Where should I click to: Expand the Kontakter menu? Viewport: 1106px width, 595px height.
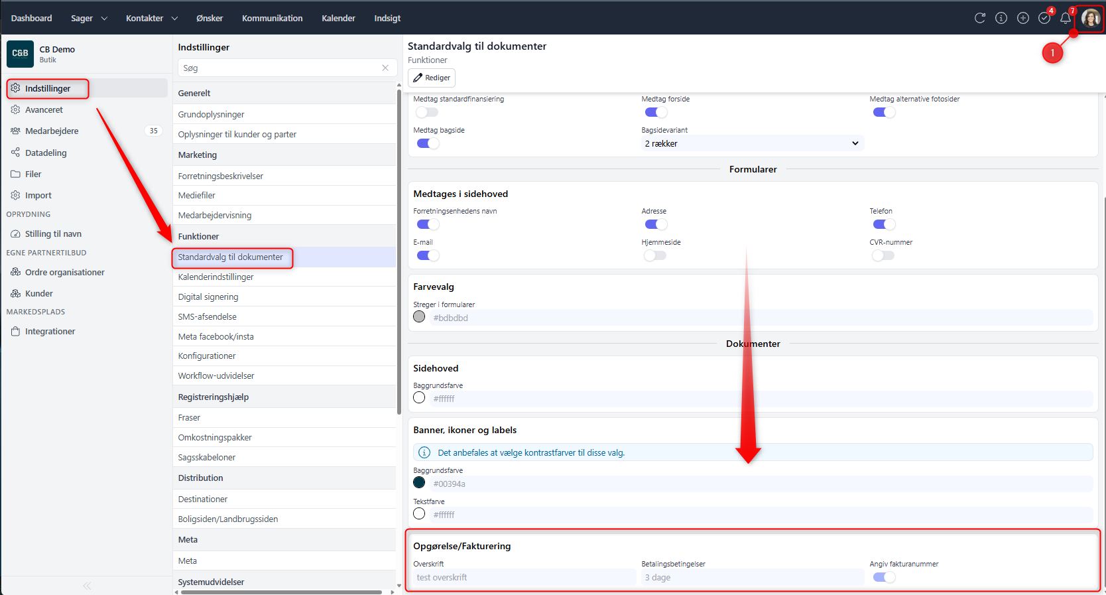(x=152, y=18)
